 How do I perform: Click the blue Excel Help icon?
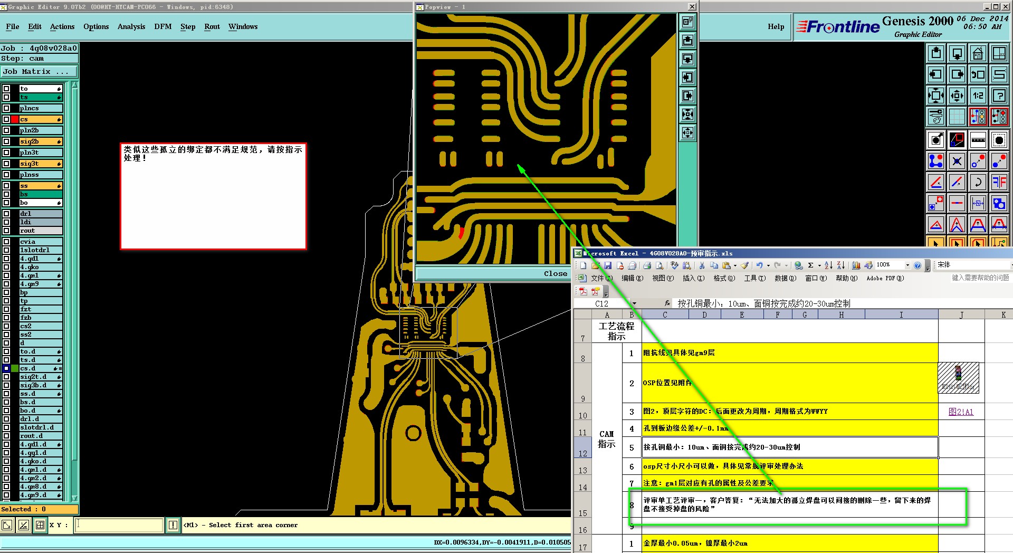918,265
